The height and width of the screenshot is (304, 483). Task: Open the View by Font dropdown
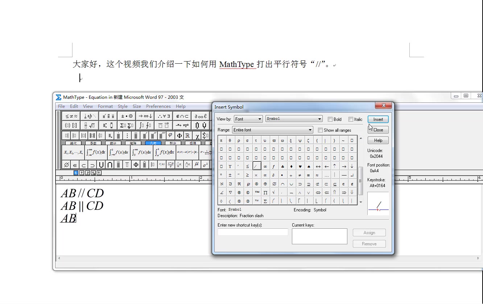point(248,119)
